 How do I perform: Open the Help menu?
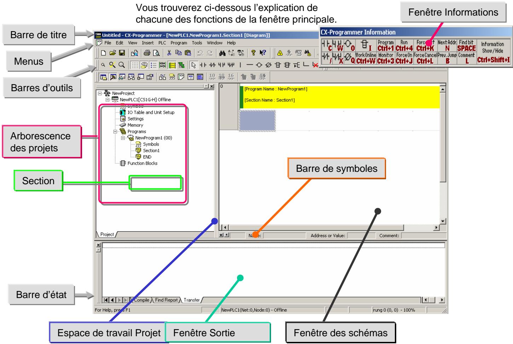pos(231,43)
